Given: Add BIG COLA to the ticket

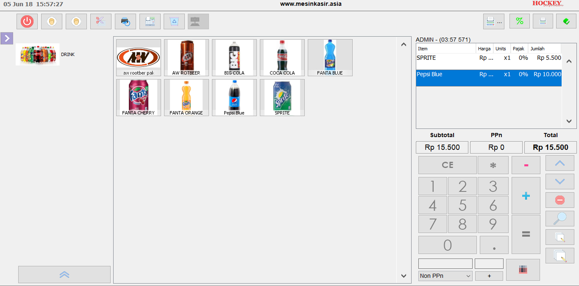Looking at the screenshot, I should coord(234,58).
